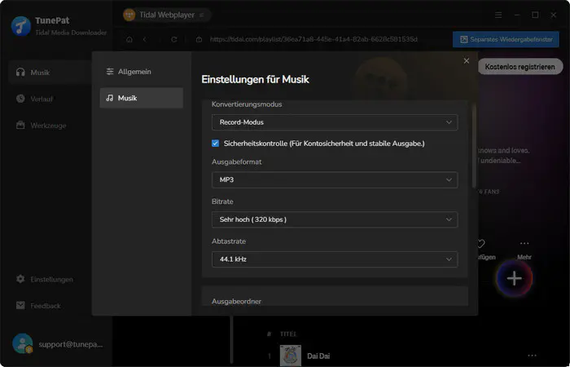Click the Dai Dai track thumbnail
This screenshot has width=570, height=367.
click(291, 356)
